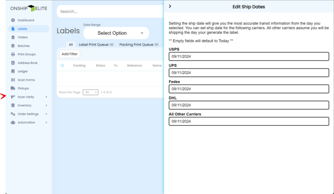Screen dimensions: 334x194
Task: Switch to the Label Print Queue tab
Action: click(96, 45)
